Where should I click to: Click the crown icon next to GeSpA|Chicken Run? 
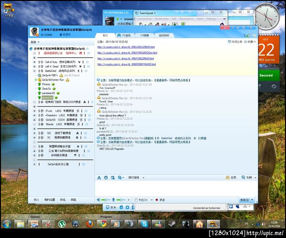pos(68,80)
